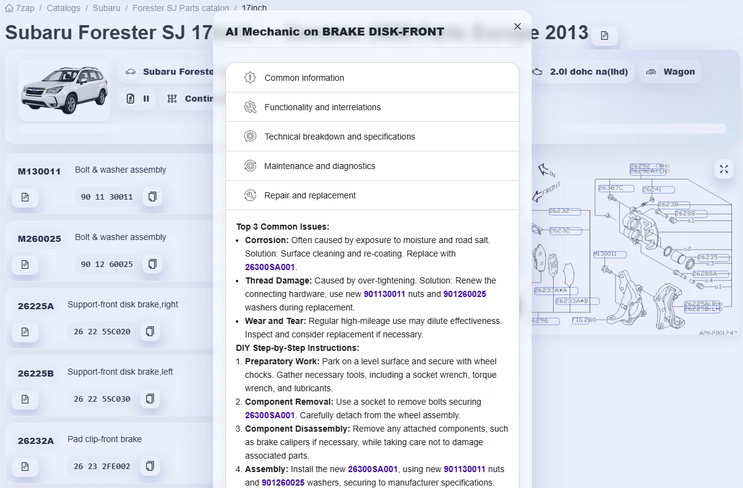743x488 pixels.
Task: Copy part number 26 22 5SC020
Action: click(x=150, y=332)
